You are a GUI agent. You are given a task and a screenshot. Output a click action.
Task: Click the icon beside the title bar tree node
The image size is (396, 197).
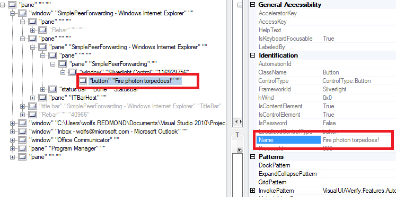(32, 106)
